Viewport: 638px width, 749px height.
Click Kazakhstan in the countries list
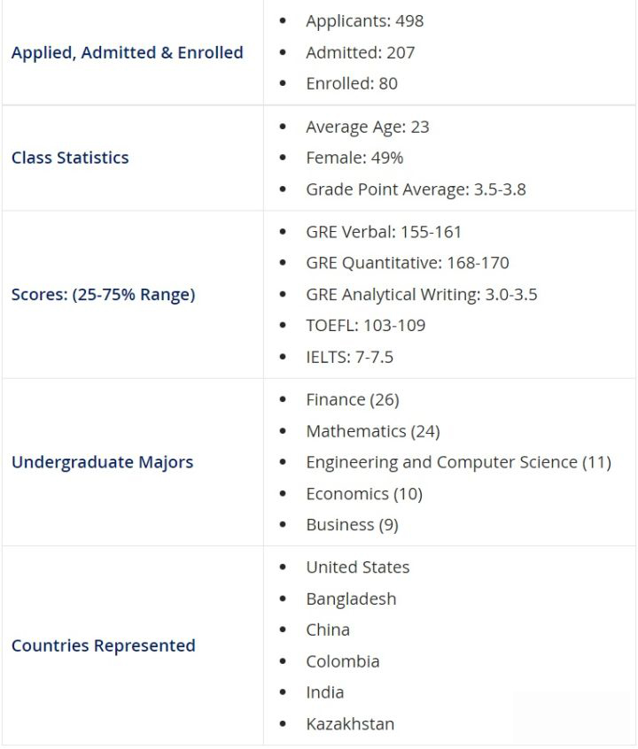(350, 723)
